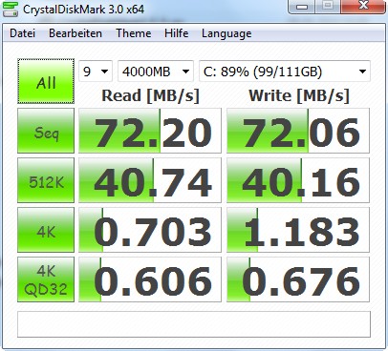Click the Write [MB/s] column header

(x=299, y=95)
